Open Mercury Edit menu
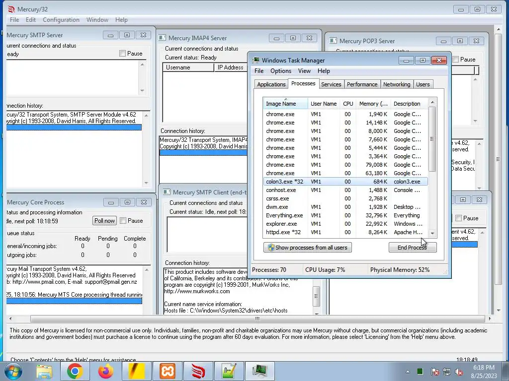The image size is (509, 381). point(31,20)
